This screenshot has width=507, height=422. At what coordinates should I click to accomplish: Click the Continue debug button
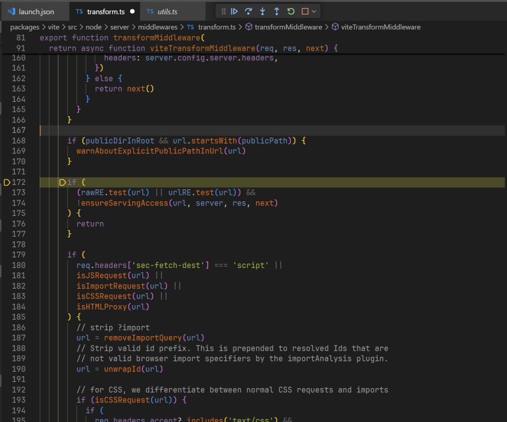click(234, 11)
